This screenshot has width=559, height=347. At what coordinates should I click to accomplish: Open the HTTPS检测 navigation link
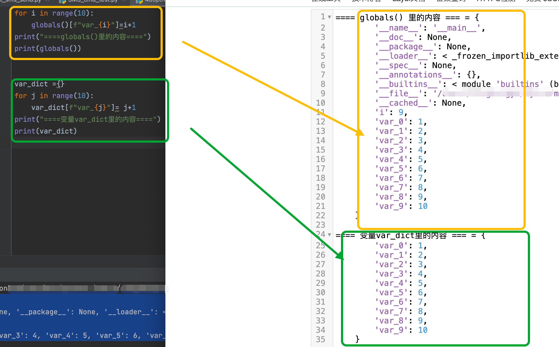point(496,1)
